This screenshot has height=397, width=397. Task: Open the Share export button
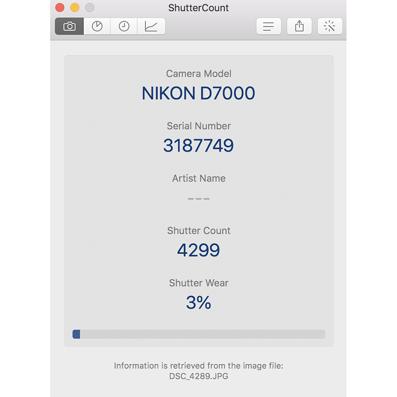pos(299,26)
